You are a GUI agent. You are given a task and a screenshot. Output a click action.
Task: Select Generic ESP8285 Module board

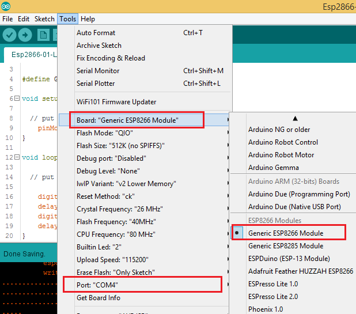(x=293, y=246)
